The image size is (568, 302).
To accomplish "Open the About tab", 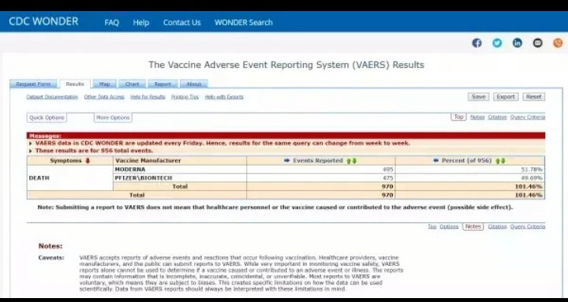I will (x=194, y=84).
